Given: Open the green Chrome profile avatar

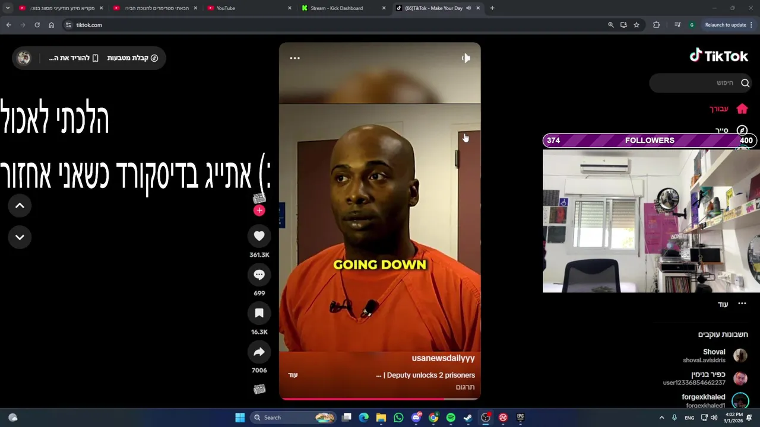Looking at the screenshot, I should click(x=692, y=25).
